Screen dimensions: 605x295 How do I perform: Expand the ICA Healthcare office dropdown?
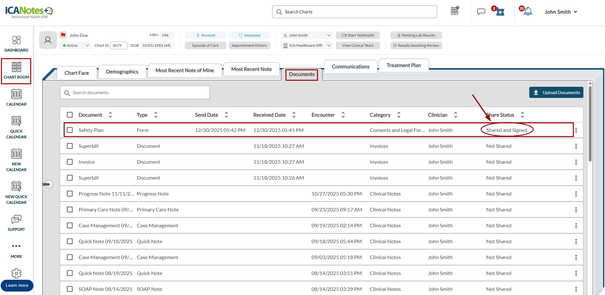(x=307, y=45)
